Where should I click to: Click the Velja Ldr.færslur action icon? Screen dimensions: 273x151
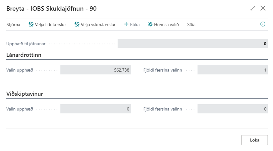click(31, 24)
